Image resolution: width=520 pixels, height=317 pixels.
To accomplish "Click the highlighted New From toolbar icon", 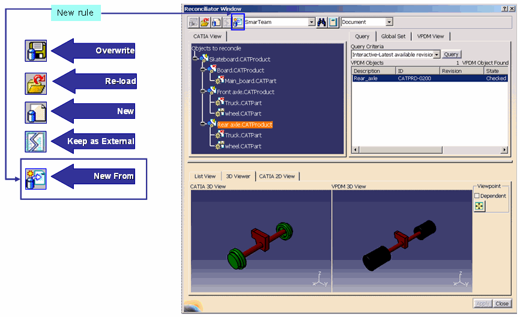I will (238, 22).
